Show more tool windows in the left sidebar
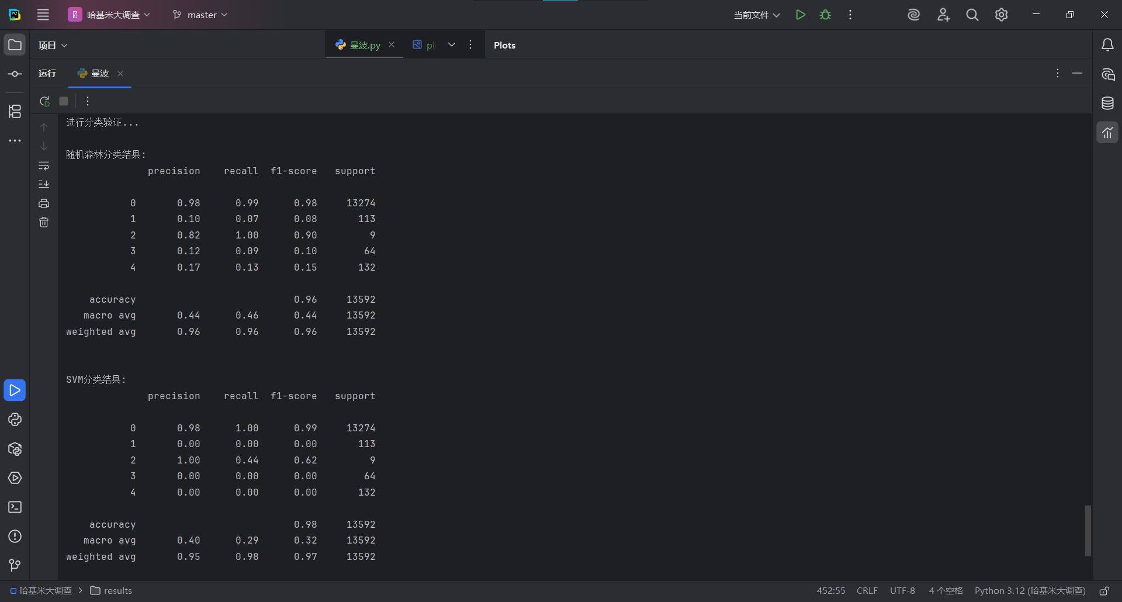This screenshot has width=1122, height=602. 15,140
